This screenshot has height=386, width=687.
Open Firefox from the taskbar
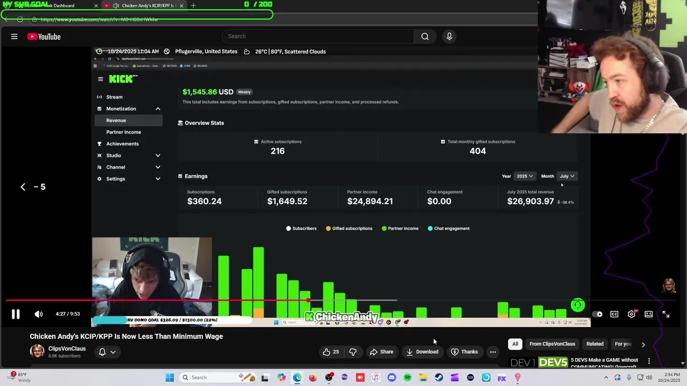tap(313, 377)
